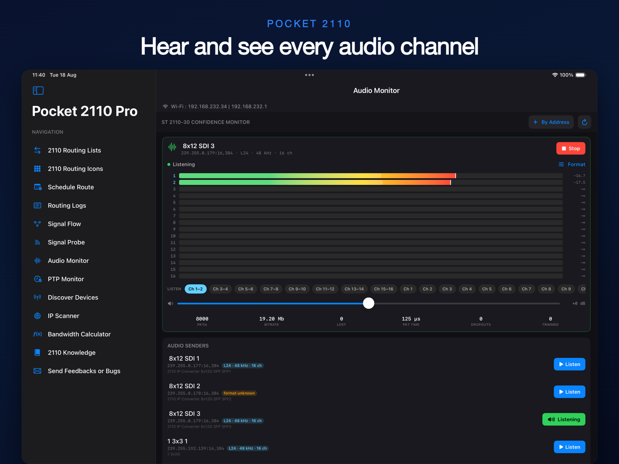The height and width of the screenshot is (464, 619).
Task: Click the Discover Devices antenna icon
Action: coord(38,297)
